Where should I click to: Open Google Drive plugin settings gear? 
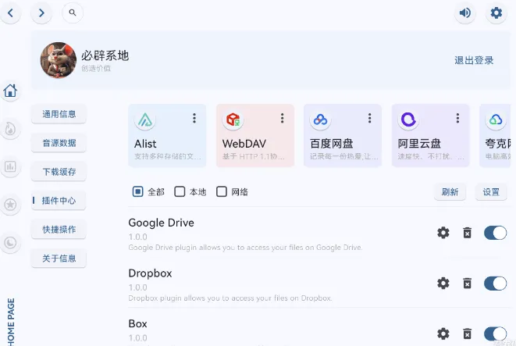click(x=443, y=233)
